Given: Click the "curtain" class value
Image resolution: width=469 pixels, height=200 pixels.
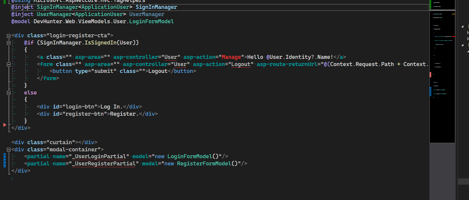Looking at the screenshot, I should pyautogui.click(x=61, y=142).
